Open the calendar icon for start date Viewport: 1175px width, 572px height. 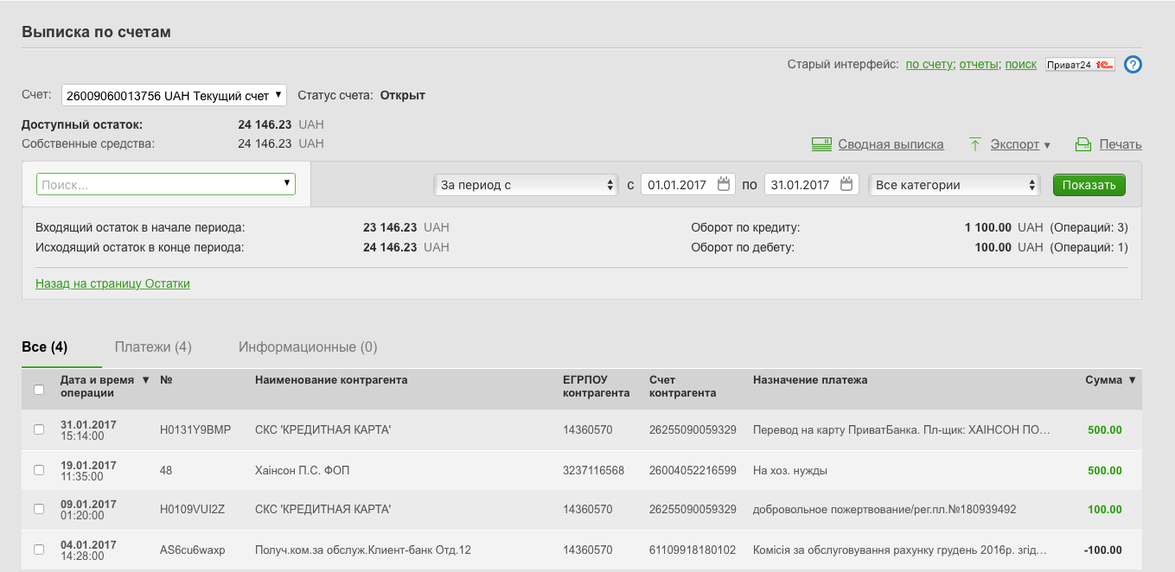coord(724,184)
